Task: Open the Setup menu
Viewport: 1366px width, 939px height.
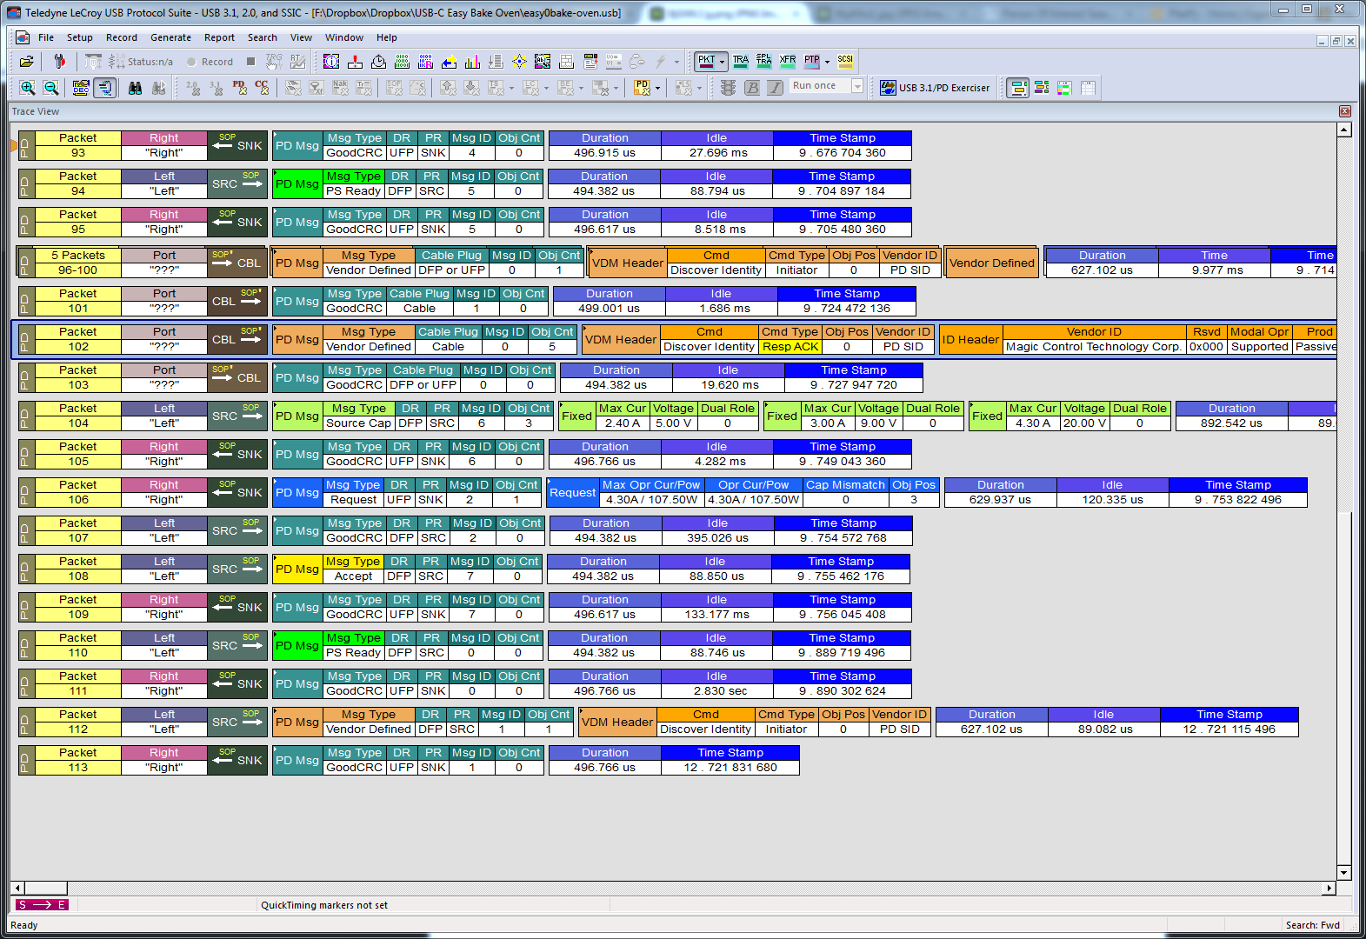Action: [x=80, y=37]
